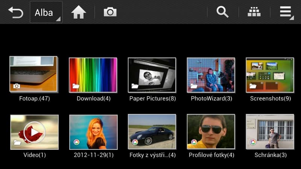Tap the Picasa badge on car album
Viewport: 301px width, 169px height.
point(135,142)
